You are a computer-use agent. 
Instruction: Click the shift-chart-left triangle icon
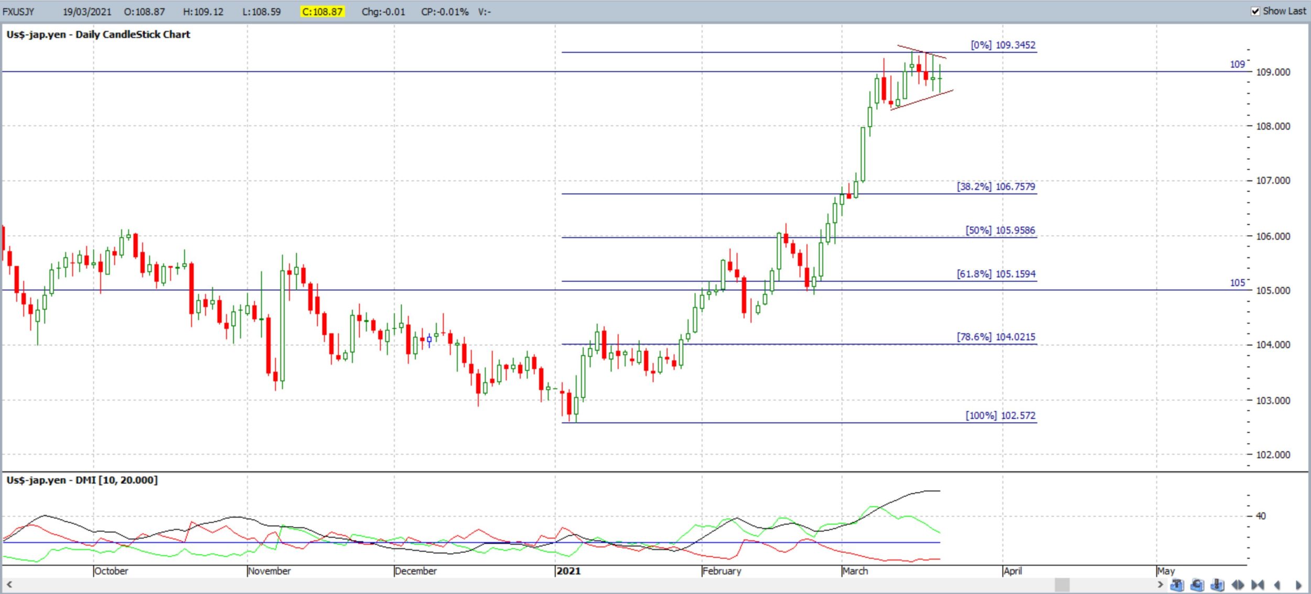click(x=1277, y=585)
